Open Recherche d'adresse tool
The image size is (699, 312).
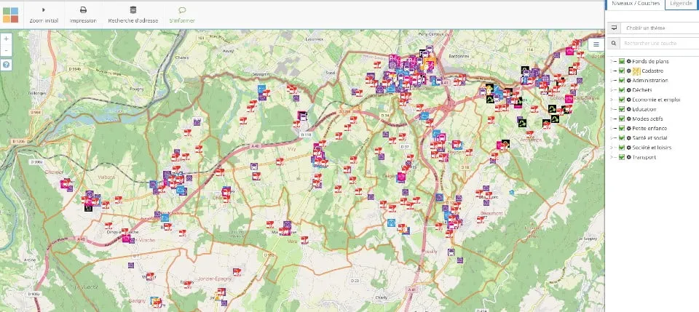(x=133, y=15)
